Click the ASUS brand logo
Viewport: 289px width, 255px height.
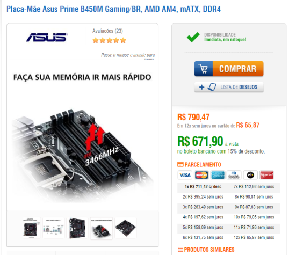click(47, 38)
